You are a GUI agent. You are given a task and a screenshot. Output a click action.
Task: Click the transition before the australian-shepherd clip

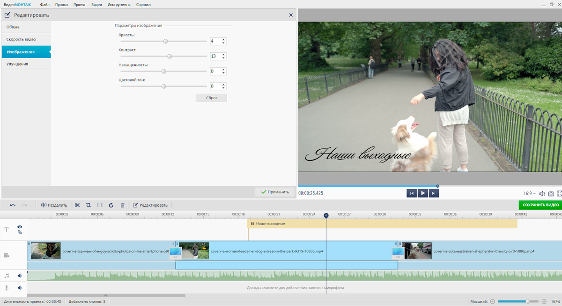(x=398, y=253)
